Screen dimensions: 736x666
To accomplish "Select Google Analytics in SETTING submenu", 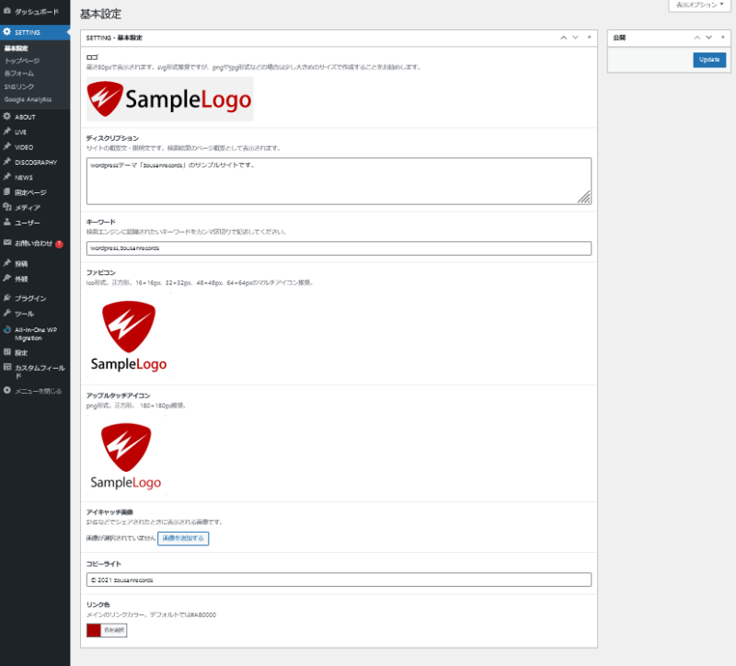I will (x=28, y=98).
